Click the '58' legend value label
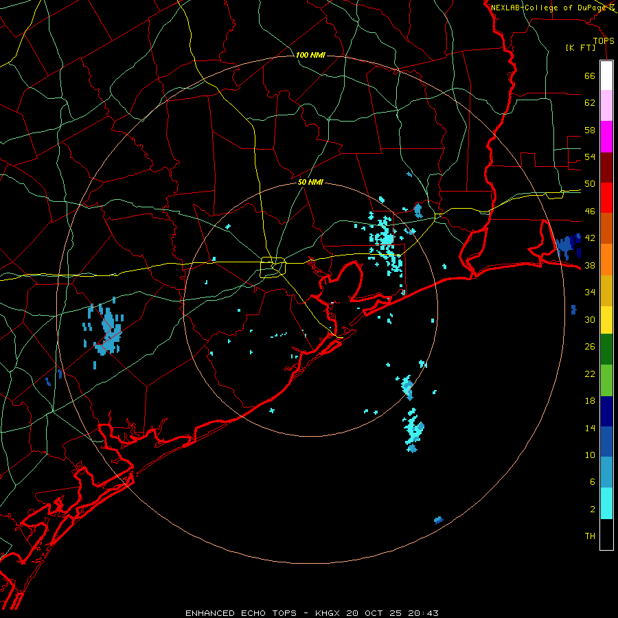618x618 pixels. pos(590,130)
